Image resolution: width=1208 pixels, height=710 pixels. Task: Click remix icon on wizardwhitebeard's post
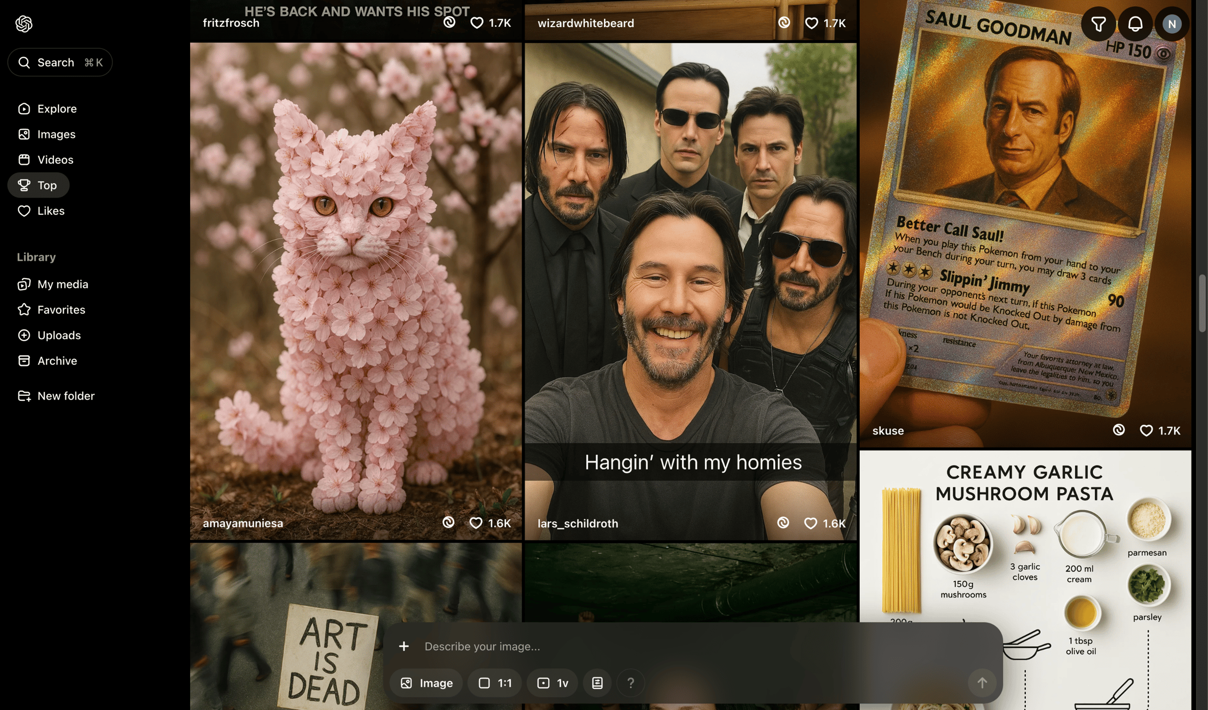point(784,23)
